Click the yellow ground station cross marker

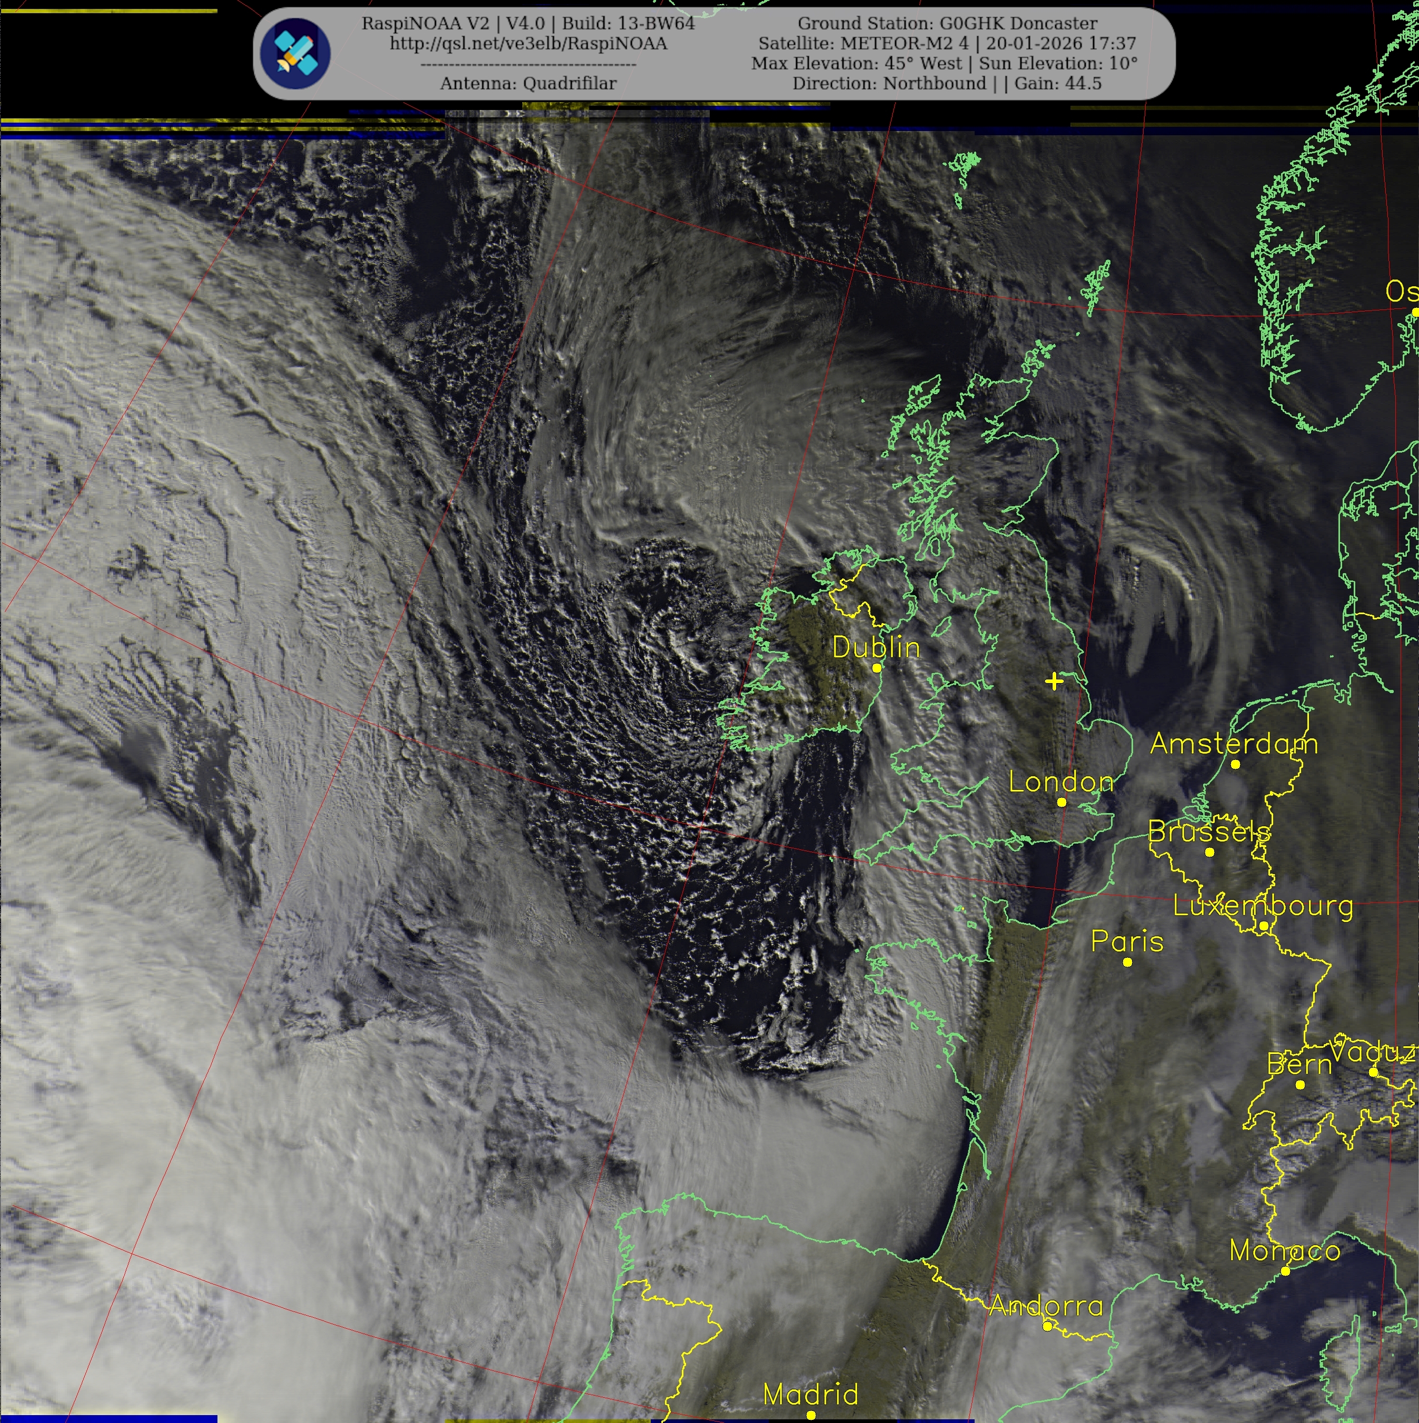pos(1054,682)
